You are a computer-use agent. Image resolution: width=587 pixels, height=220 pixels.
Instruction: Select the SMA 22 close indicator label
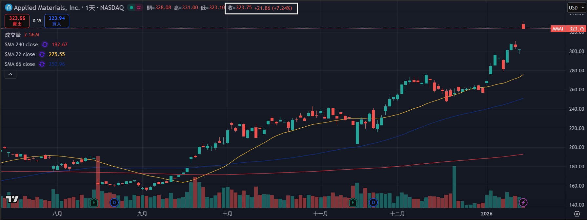pos(20,54)
